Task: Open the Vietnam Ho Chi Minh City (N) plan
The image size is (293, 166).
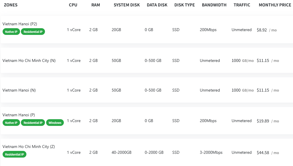Action: coord(29,60)
